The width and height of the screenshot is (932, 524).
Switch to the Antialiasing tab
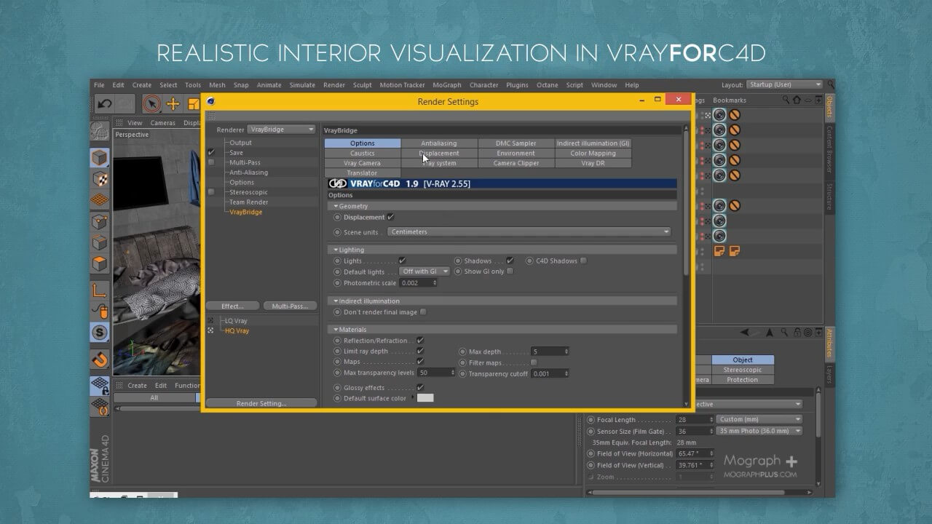[439, 143]
